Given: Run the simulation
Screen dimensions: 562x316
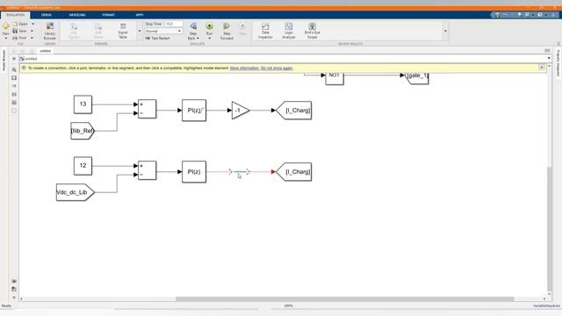Looking at the screenshot, I should [x=209, y=26].
